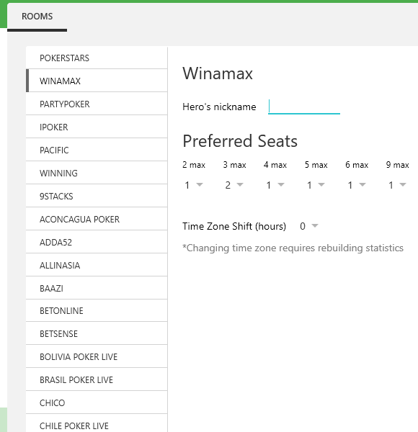The height and width of the screenshot is (432, 418).
Task: Open the 3 max preferred seat dropdown
Action: click(234, 185)
